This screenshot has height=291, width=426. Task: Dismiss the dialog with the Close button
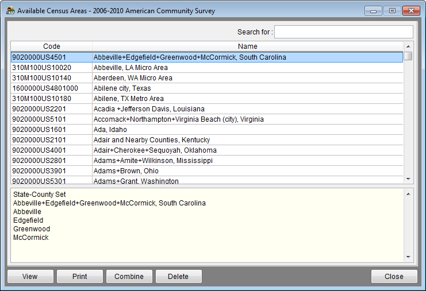click(x=394, y=277)
